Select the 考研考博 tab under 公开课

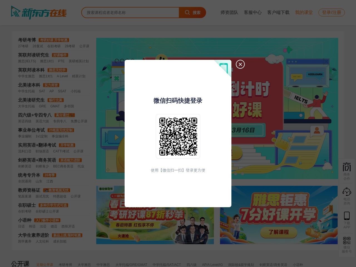click(x=65, y=265)
